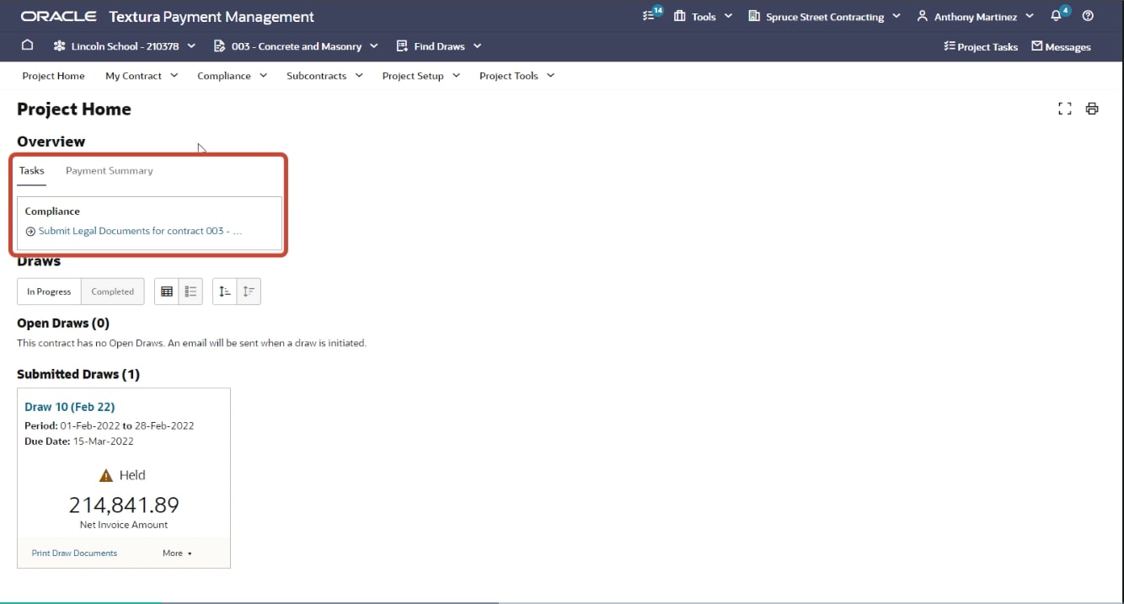
Task: Click the Lincoln School project snowflake icon
Action: click(60, 46)
